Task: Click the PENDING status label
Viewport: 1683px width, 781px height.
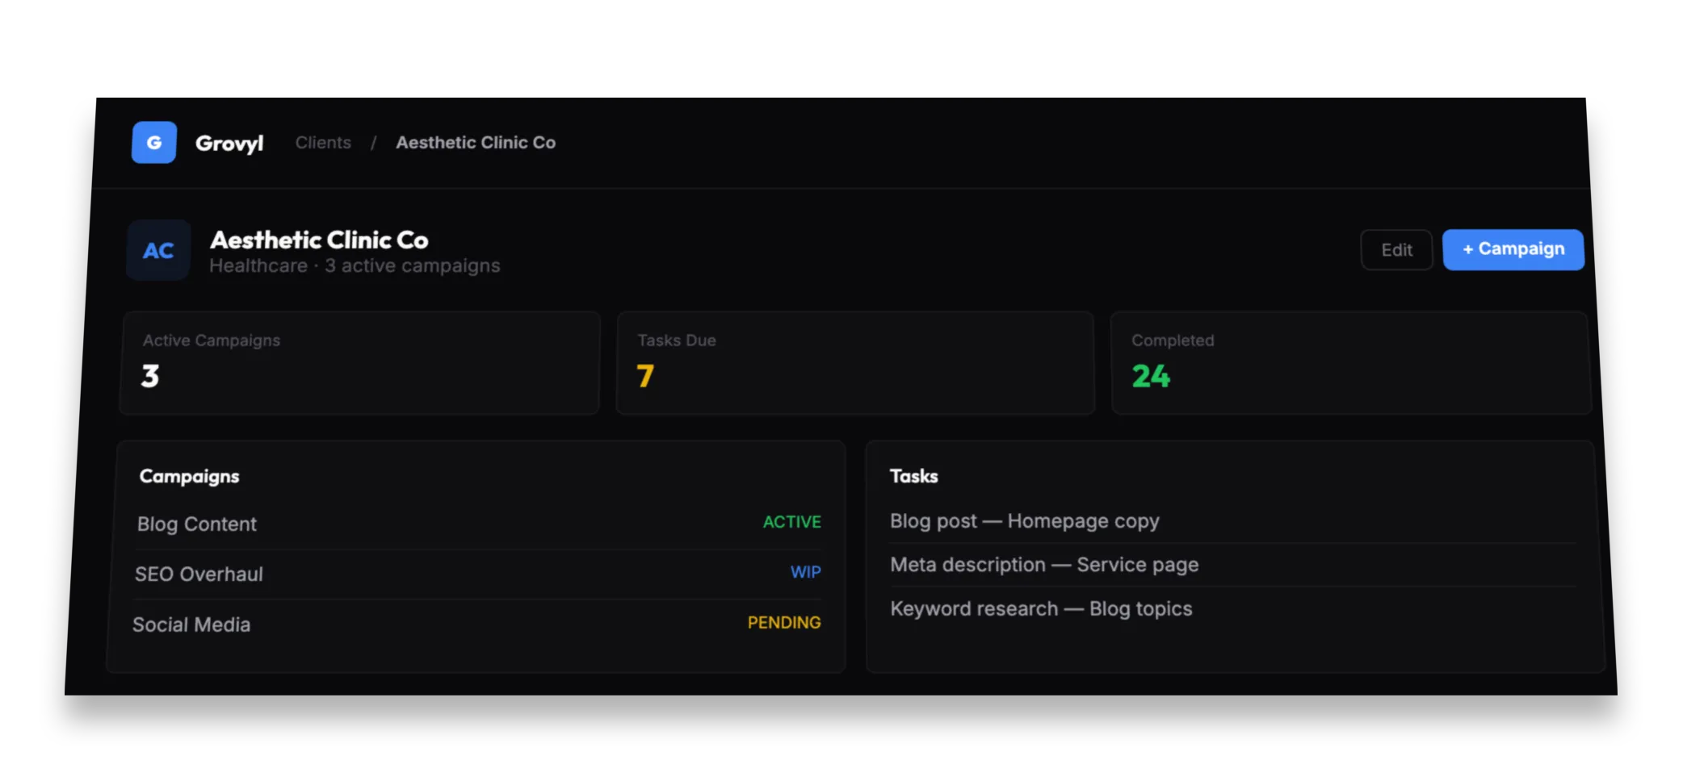Action: 784,623
